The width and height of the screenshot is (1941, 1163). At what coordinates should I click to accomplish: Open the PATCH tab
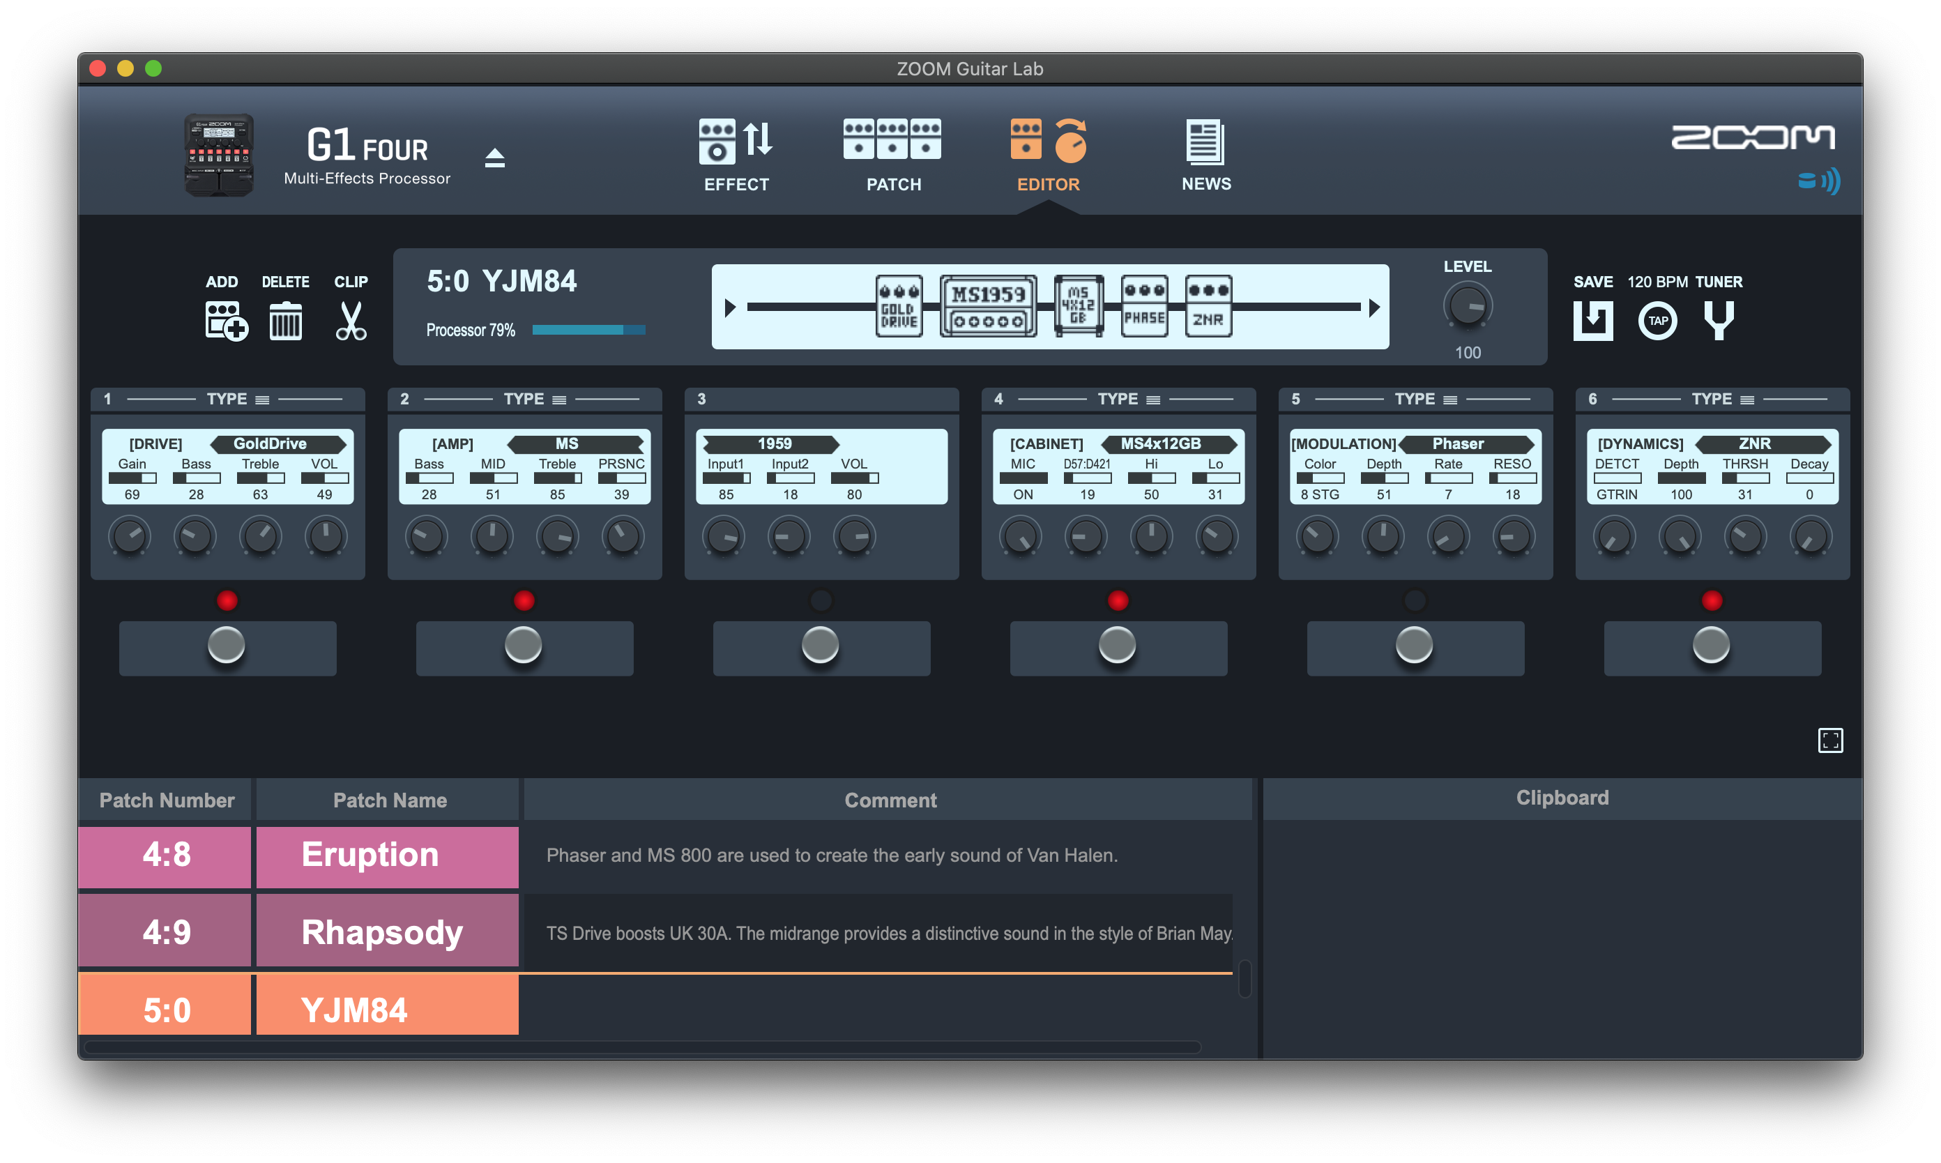(892, 156)
